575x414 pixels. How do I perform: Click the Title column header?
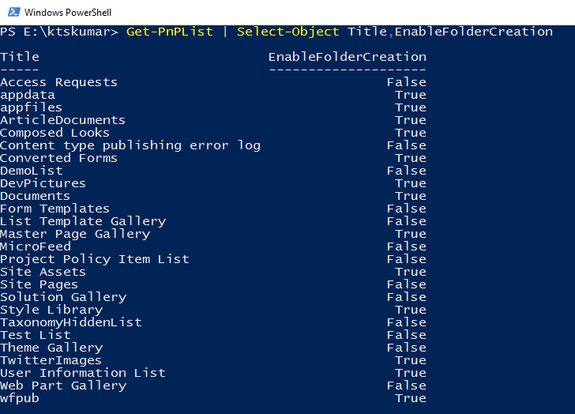[20, 57]
